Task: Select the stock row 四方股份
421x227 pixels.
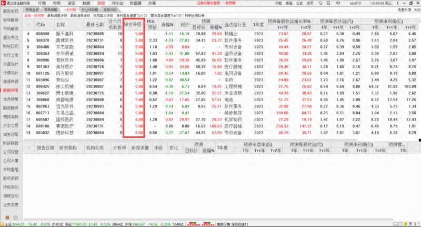Action: 221,73
